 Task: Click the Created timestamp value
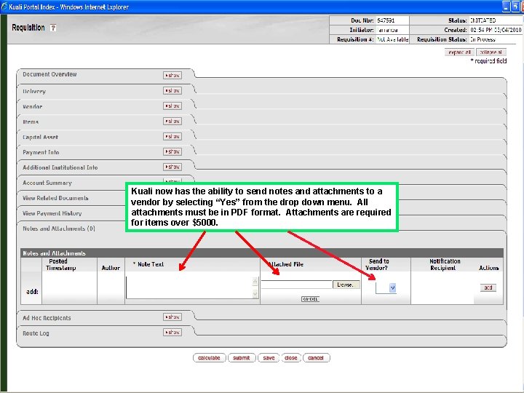496,30
